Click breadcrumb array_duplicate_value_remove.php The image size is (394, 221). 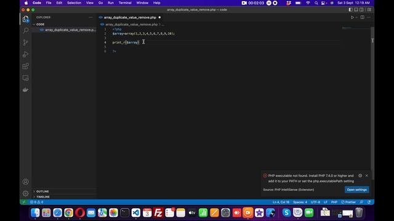click(x=131, y=25)
